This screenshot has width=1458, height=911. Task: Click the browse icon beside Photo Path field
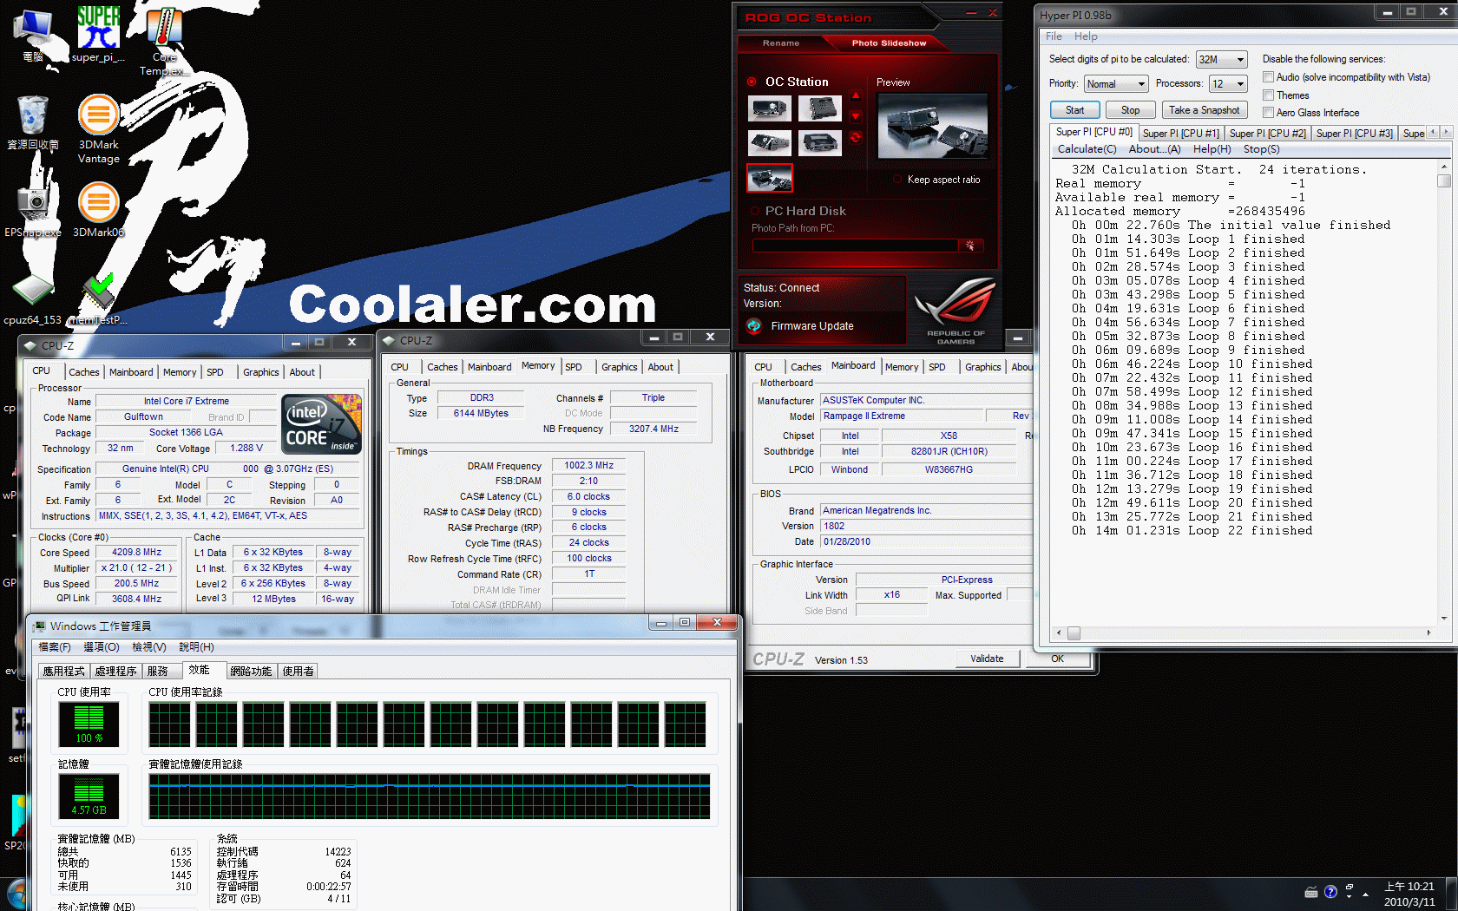[x=970, y=246]
